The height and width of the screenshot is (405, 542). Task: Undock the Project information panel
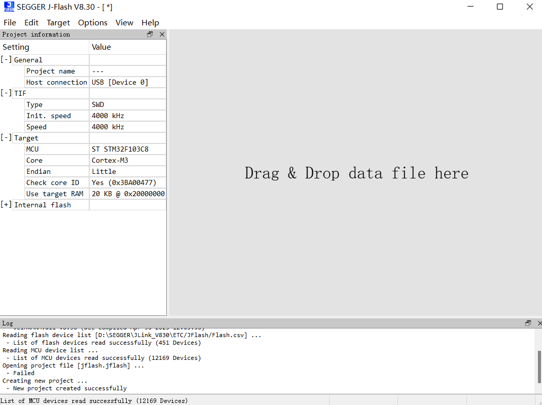(150, 34)
